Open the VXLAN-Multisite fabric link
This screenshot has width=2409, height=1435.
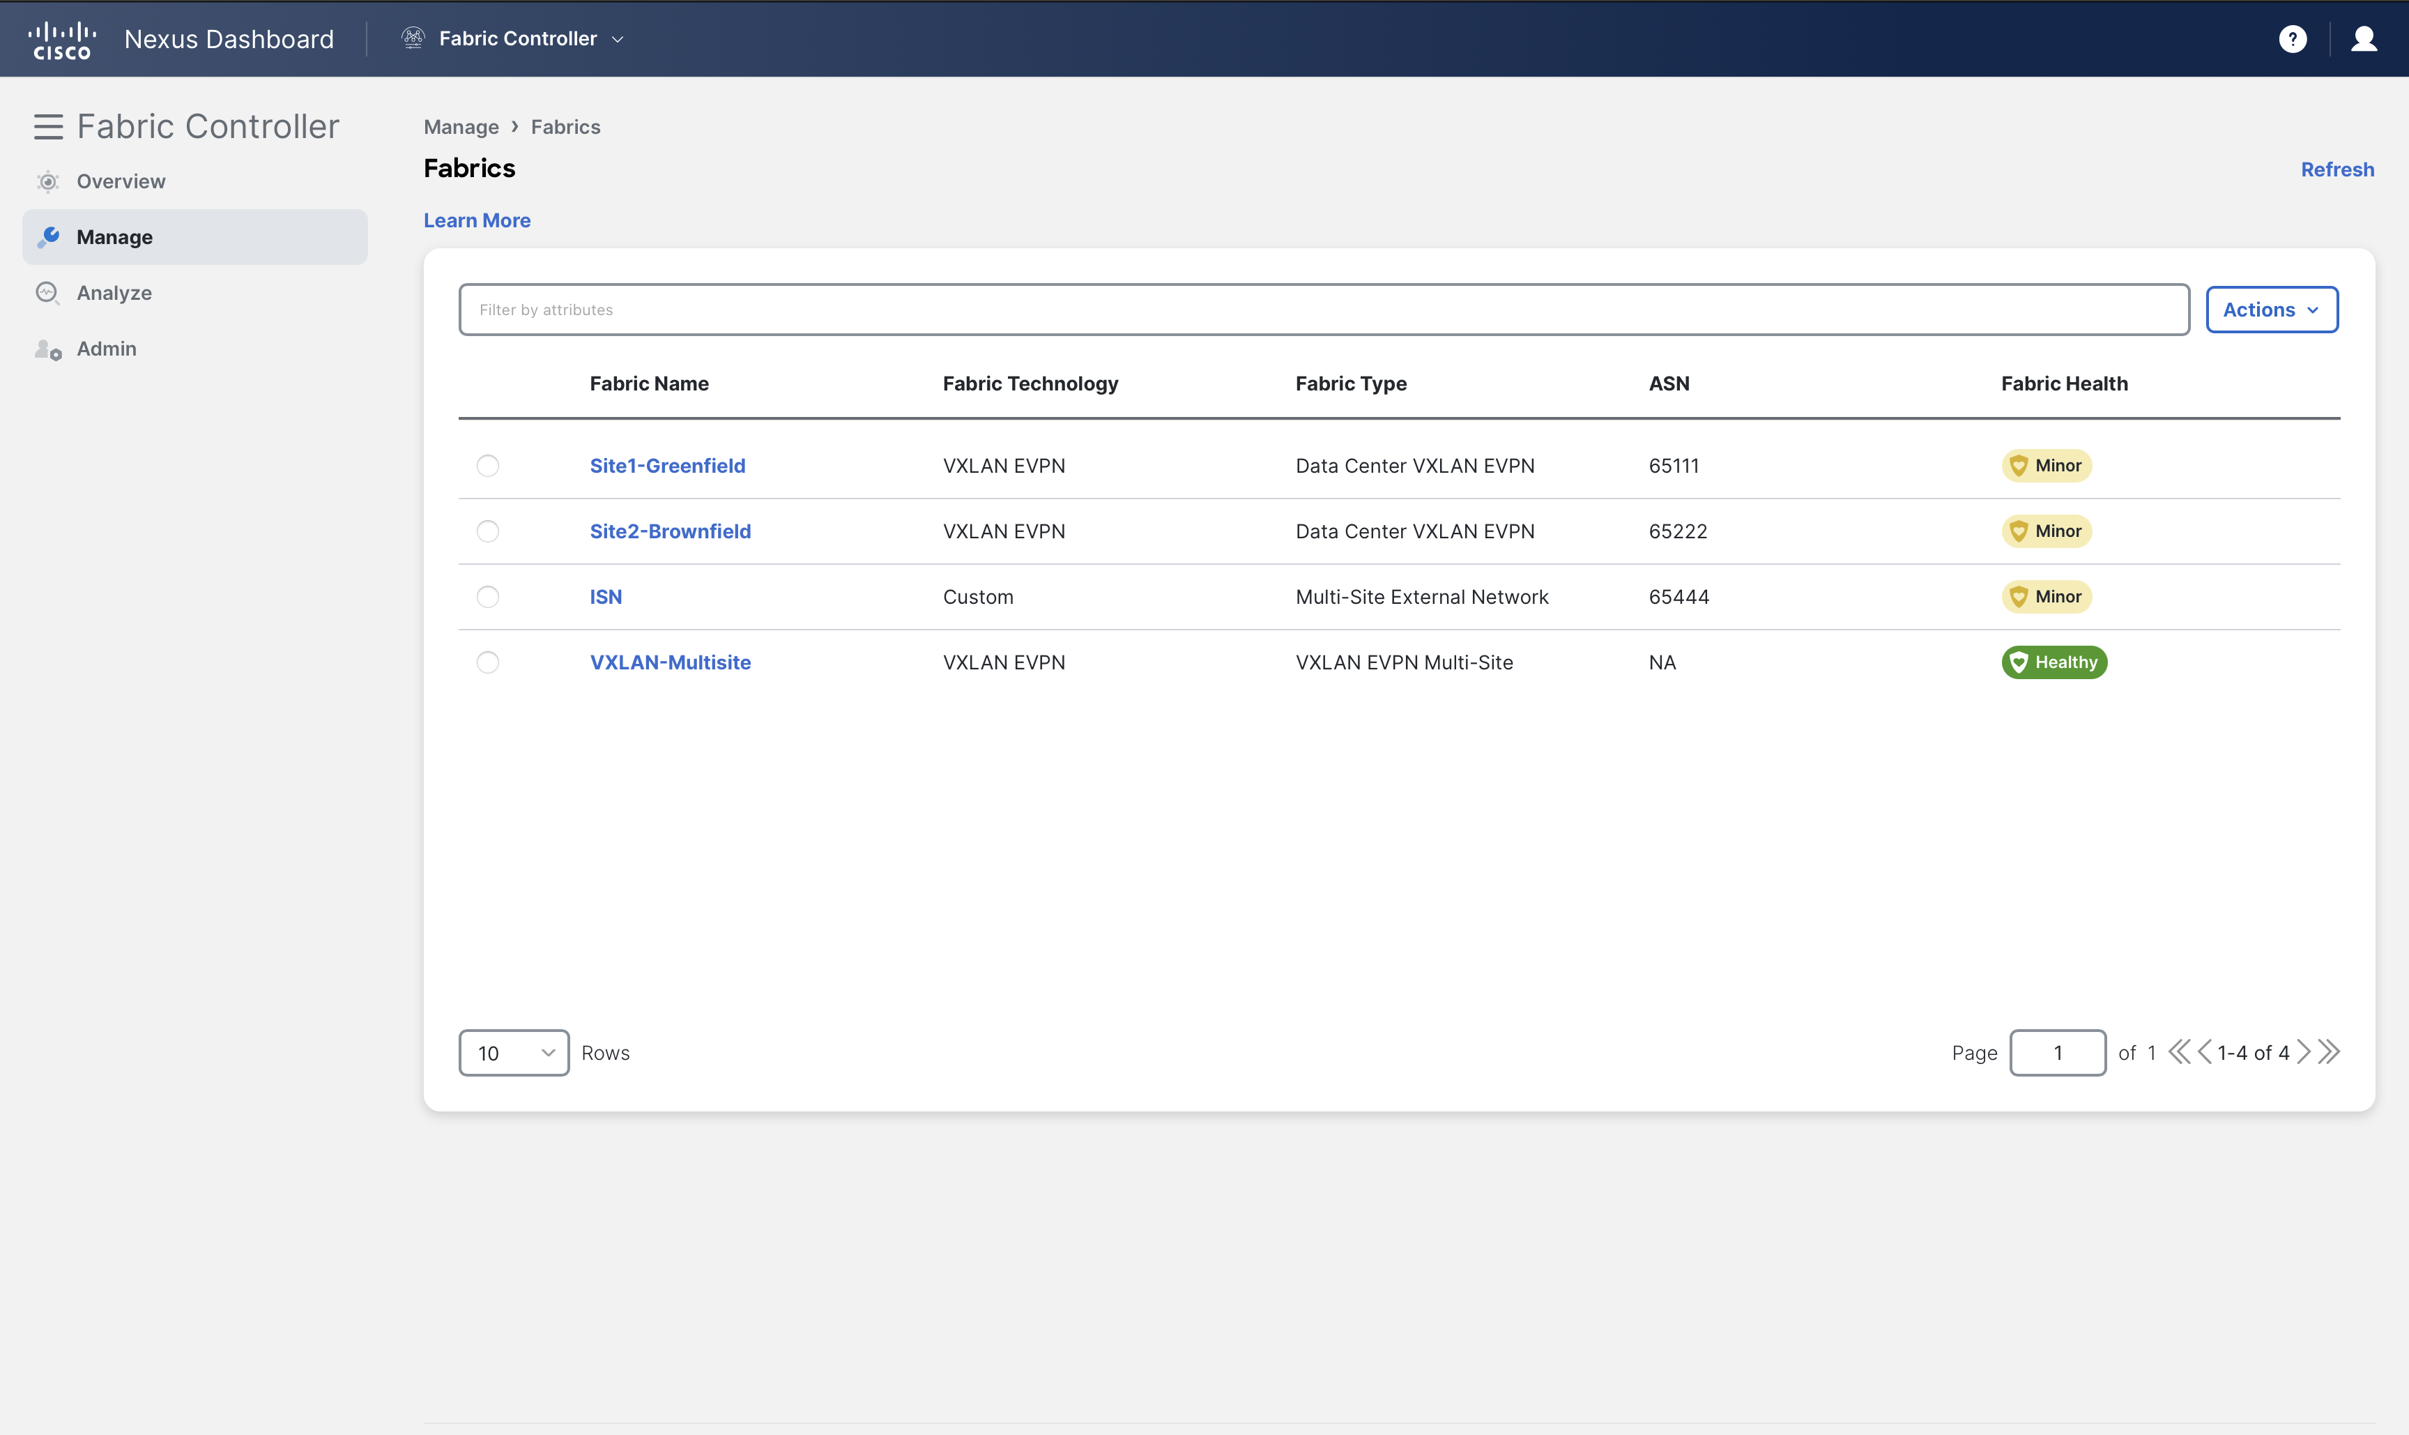click(x=670, y=662)
